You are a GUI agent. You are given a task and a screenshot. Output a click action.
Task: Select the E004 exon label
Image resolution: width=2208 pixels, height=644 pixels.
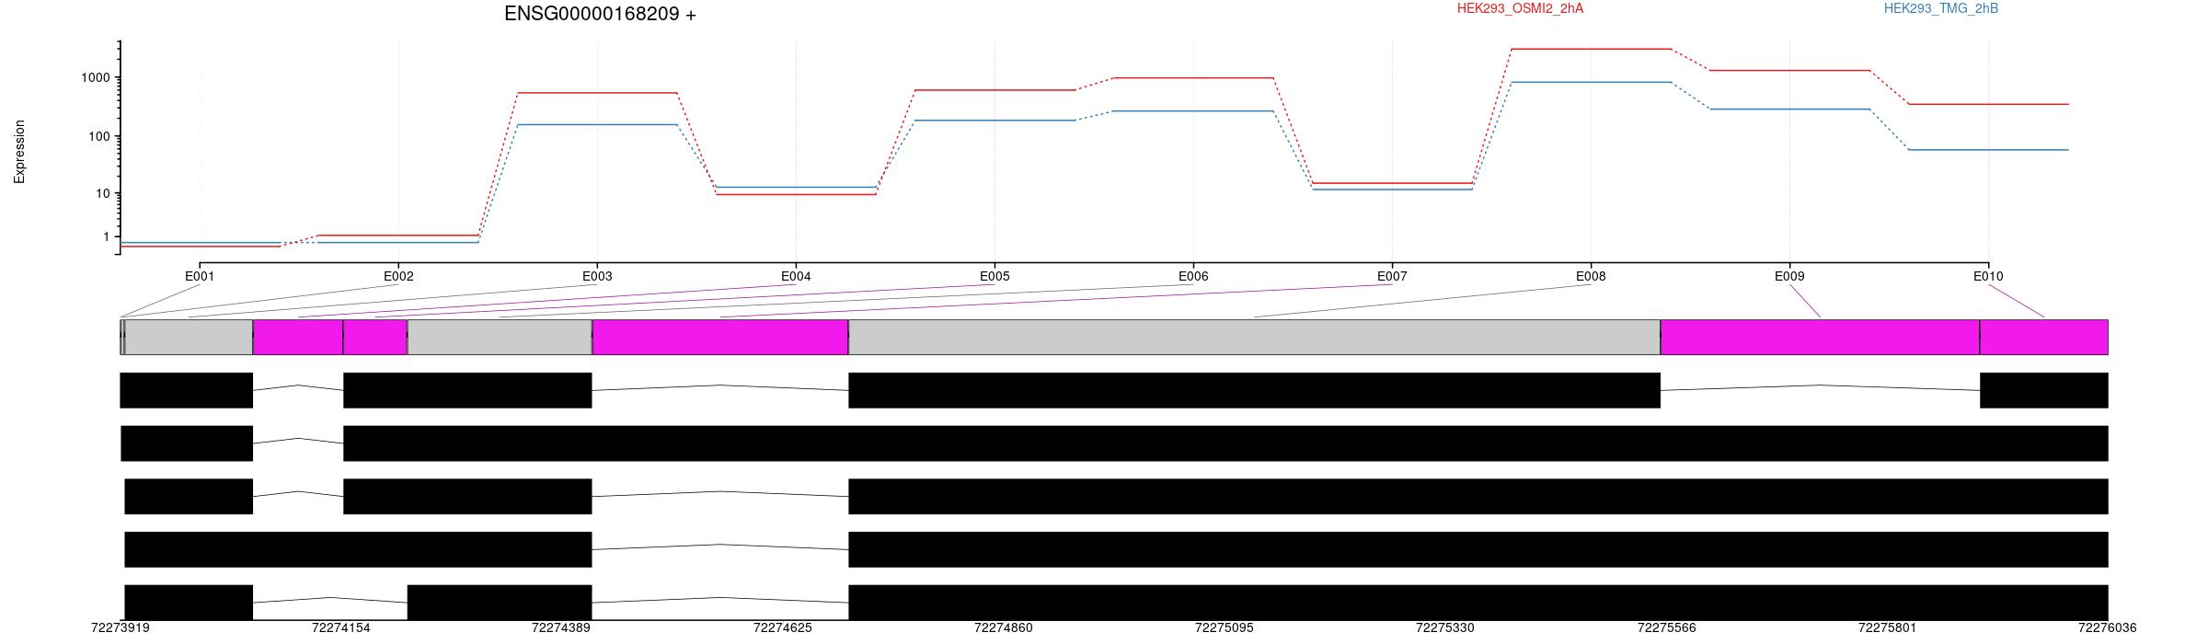(796, 276)
